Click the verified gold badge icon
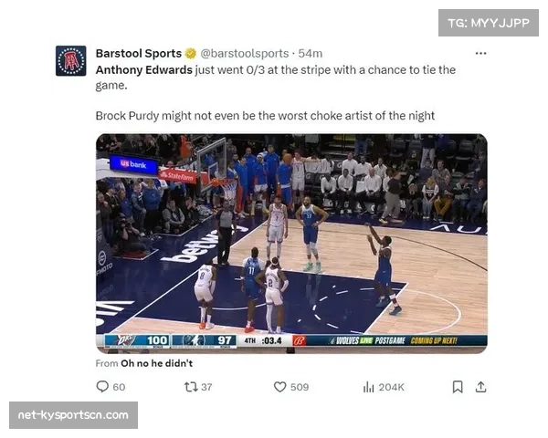 pyautogui.click(x=191, y=54)
